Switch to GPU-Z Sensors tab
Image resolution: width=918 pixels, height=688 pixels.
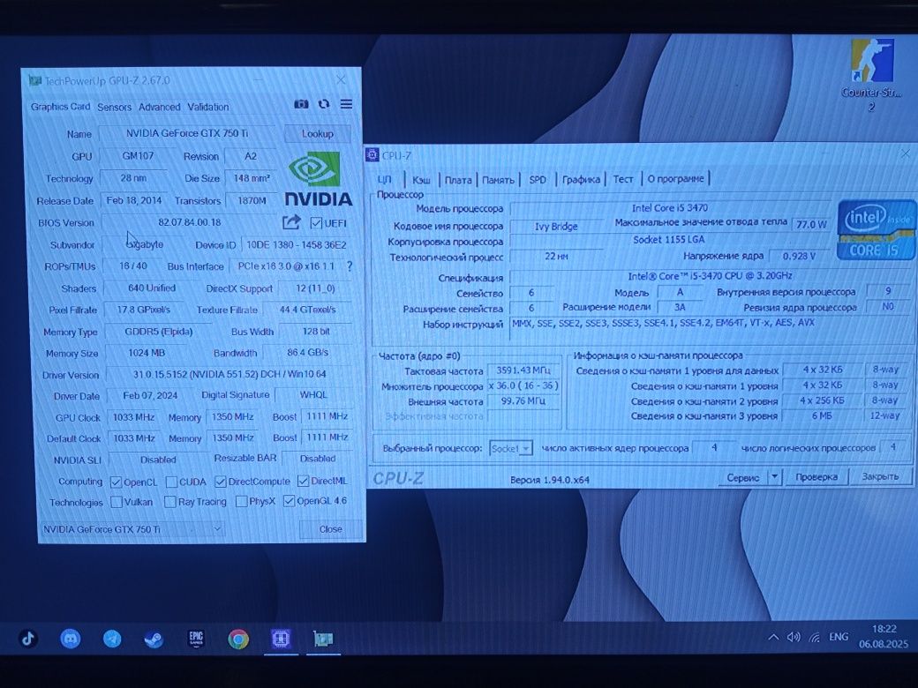click(114, 107)
